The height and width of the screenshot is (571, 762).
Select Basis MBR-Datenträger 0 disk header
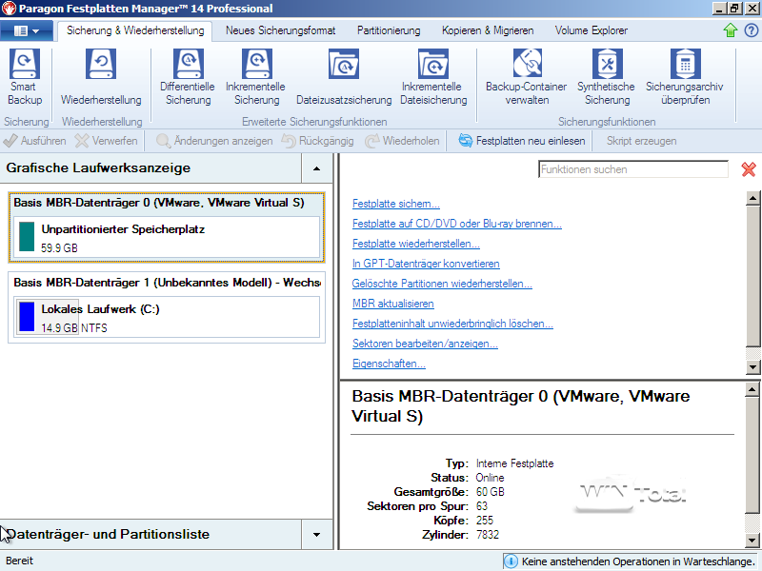[159, 203]
